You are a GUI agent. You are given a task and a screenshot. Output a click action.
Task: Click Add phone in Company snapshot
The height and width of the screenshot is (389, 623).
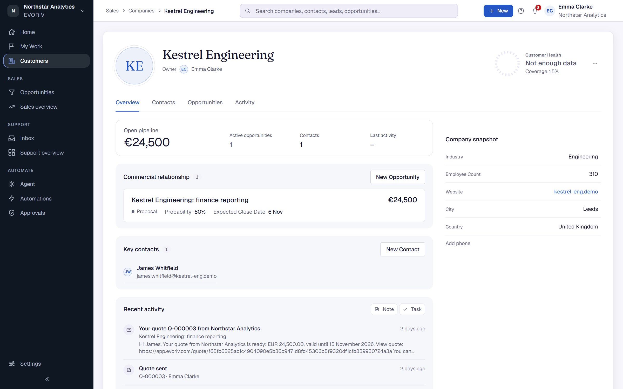pyautogui.click(x=458, y=243)
